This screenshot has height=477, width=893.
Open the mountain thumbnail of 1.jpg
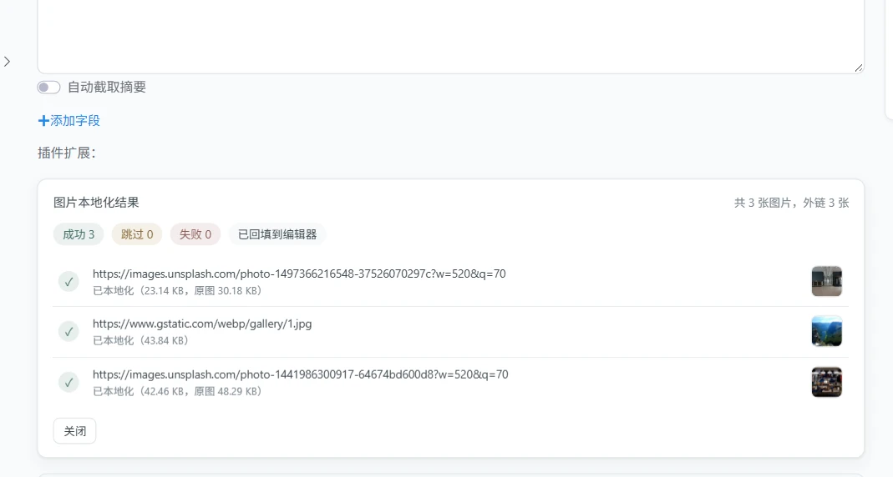pos(826,331)
